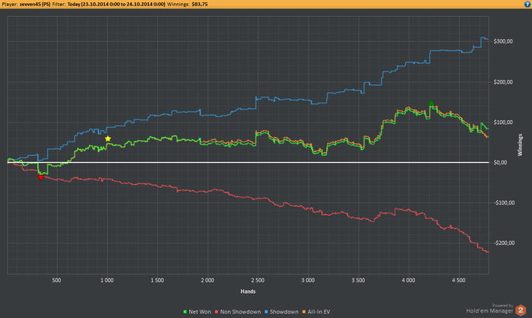
Task: Click the $300,00 axis value
Action: (503, 41)
